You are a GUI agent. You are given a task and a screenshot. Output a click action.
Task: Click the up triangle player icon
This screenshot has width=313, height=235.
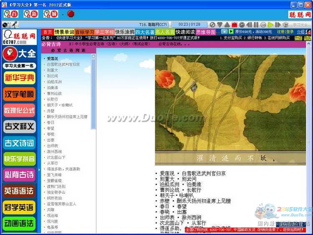227,25
